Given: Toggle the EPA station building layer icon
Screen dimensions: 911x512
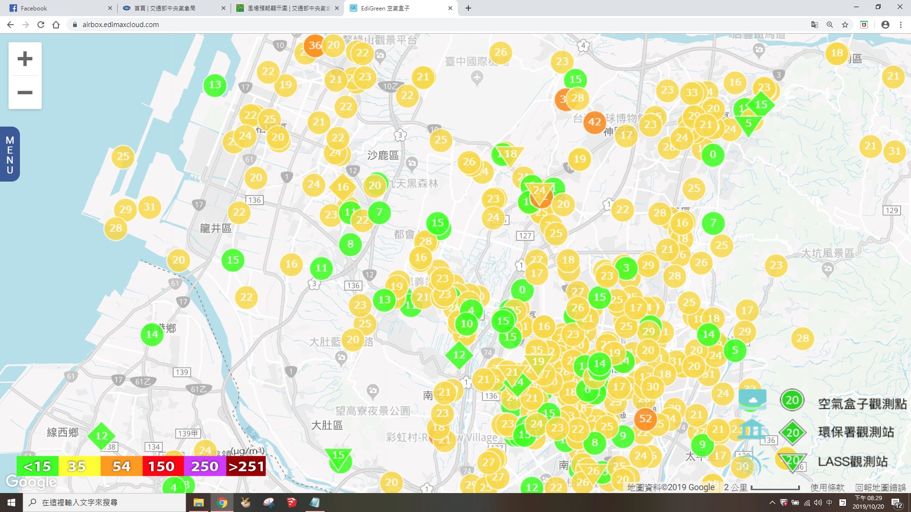Looking at the screenshot, I should 752,430.
